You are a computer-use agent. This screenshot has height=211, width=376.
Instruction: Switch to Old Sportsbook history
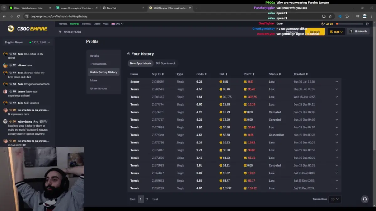pos(166,63)
